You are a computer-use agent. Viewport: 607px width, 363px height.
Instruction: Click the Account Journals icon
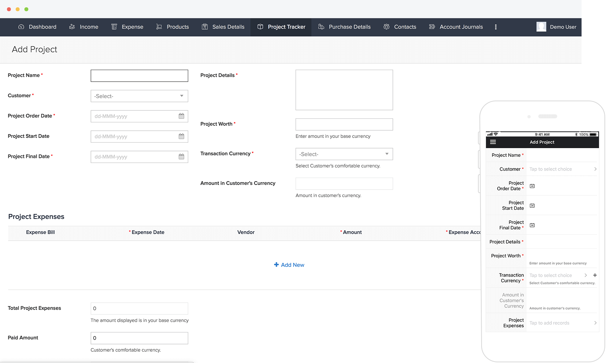(432, 27)
